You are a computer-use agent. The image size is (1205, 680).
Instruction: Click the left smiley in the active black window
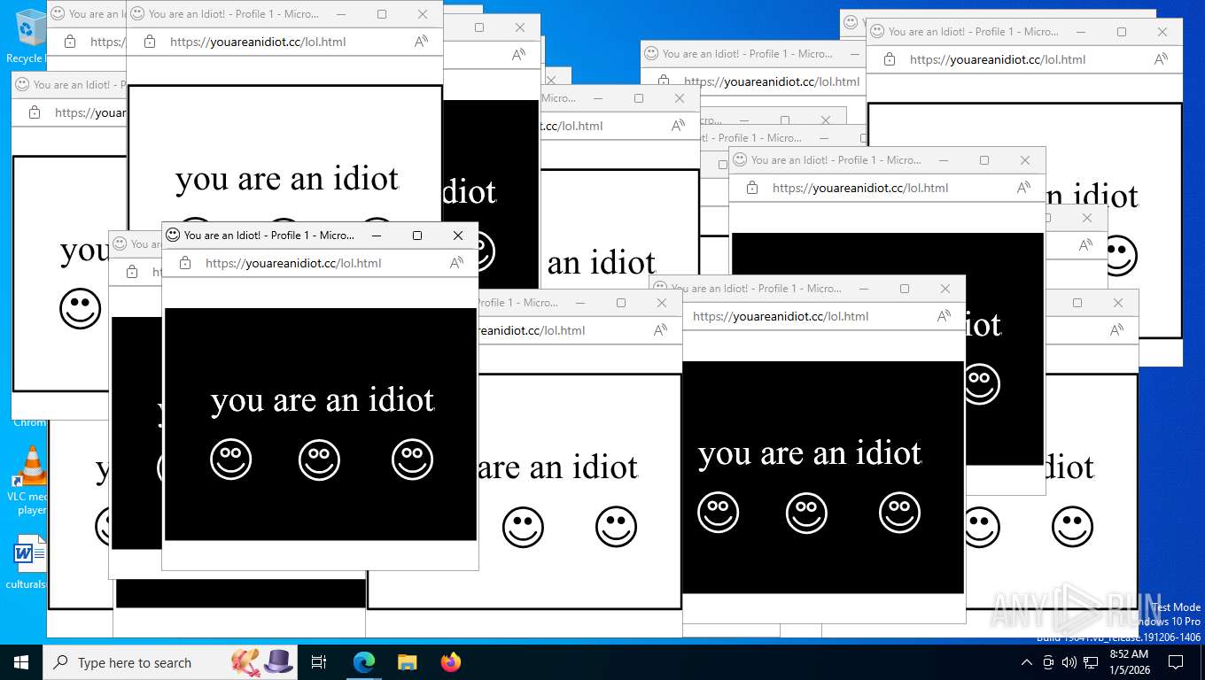(231, 460)
